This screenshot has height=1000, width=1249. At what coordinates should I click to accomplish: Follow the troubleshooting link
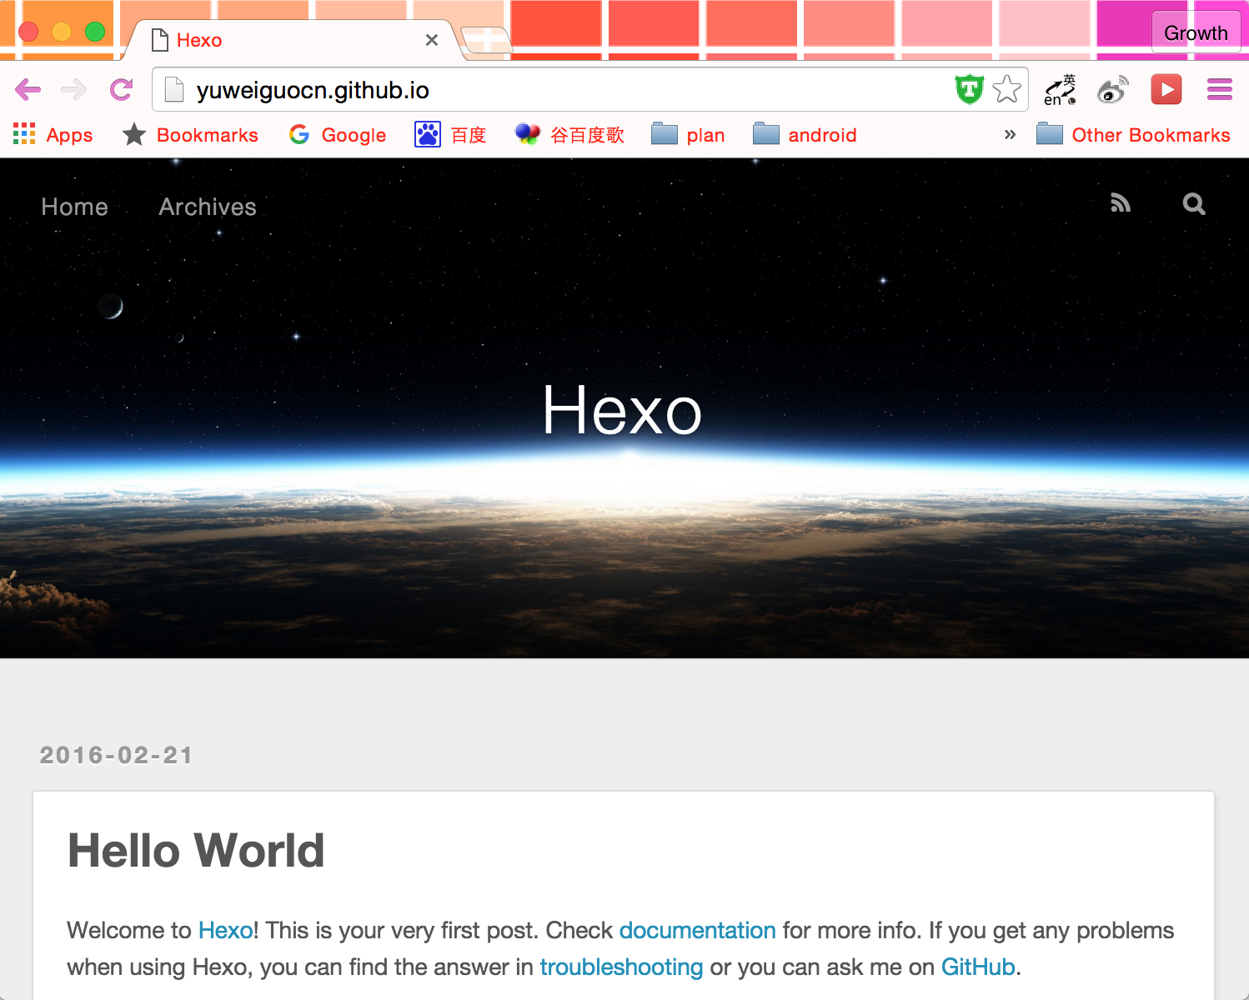click(x=621, y=967)
